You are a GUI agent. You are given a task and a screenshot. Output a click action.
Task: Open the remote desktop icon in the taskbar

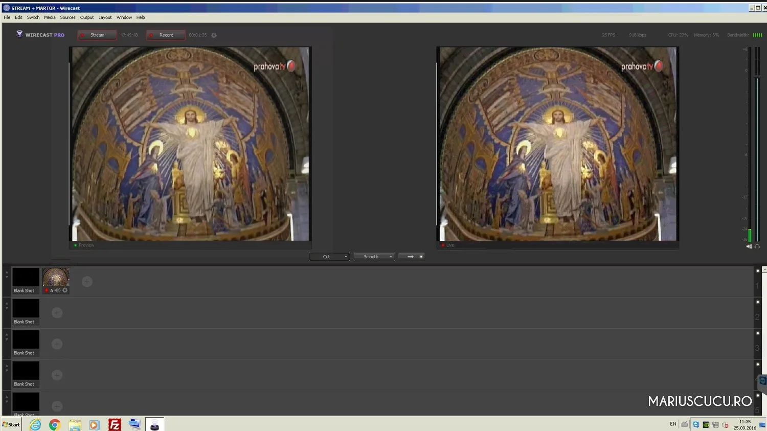pos(134,424)
